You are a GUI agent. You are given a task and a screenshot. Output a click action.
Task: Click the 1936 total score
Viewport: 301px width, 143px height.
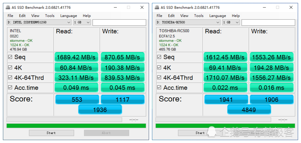tap(100, 109)
